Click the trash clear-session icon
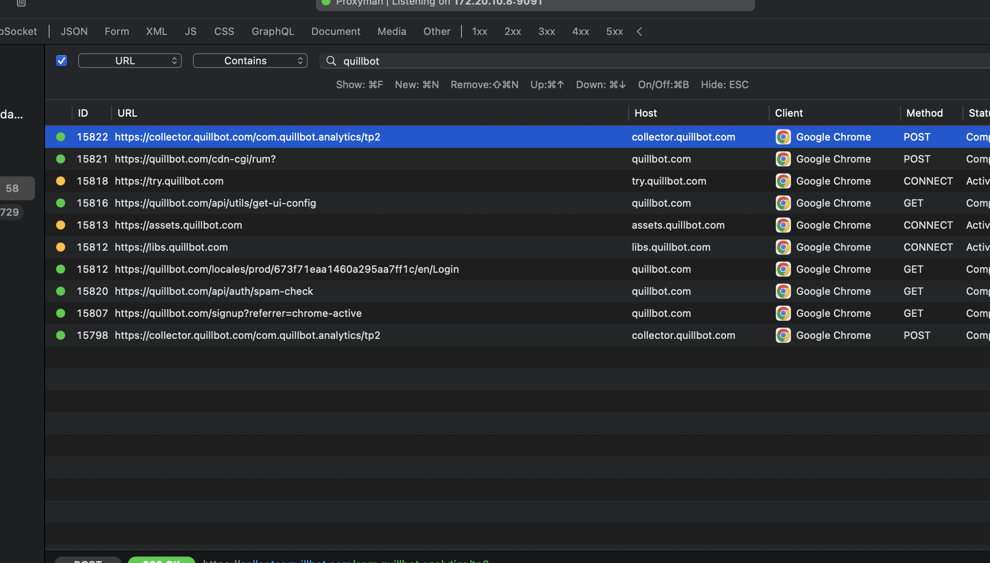Viewport: 990px width, 563px height. [x=21, y=3]
